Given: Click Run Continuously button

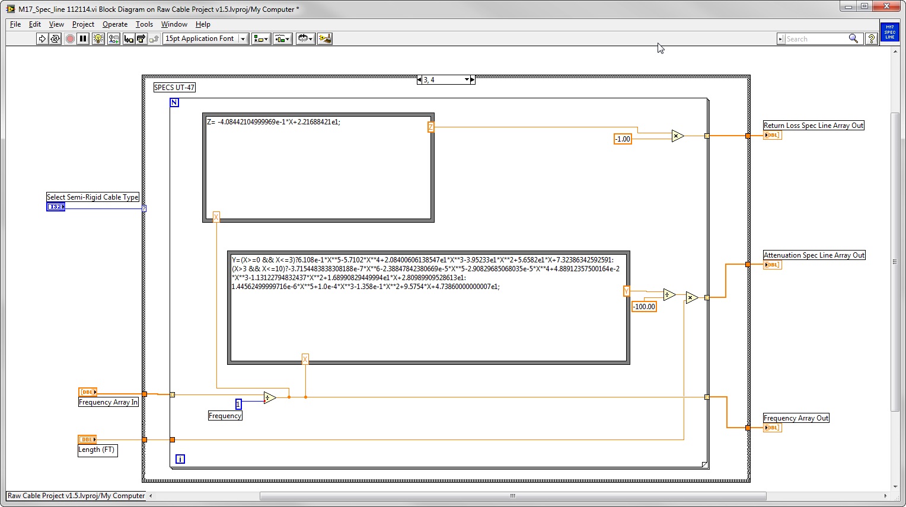Looking at the screenshot, I should coord(55,38).
